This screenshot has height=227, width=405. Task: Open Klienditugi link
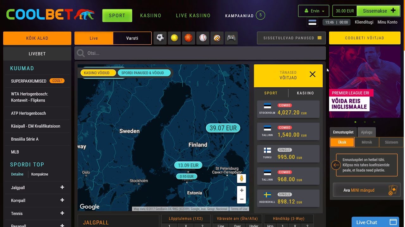[364, 22]
